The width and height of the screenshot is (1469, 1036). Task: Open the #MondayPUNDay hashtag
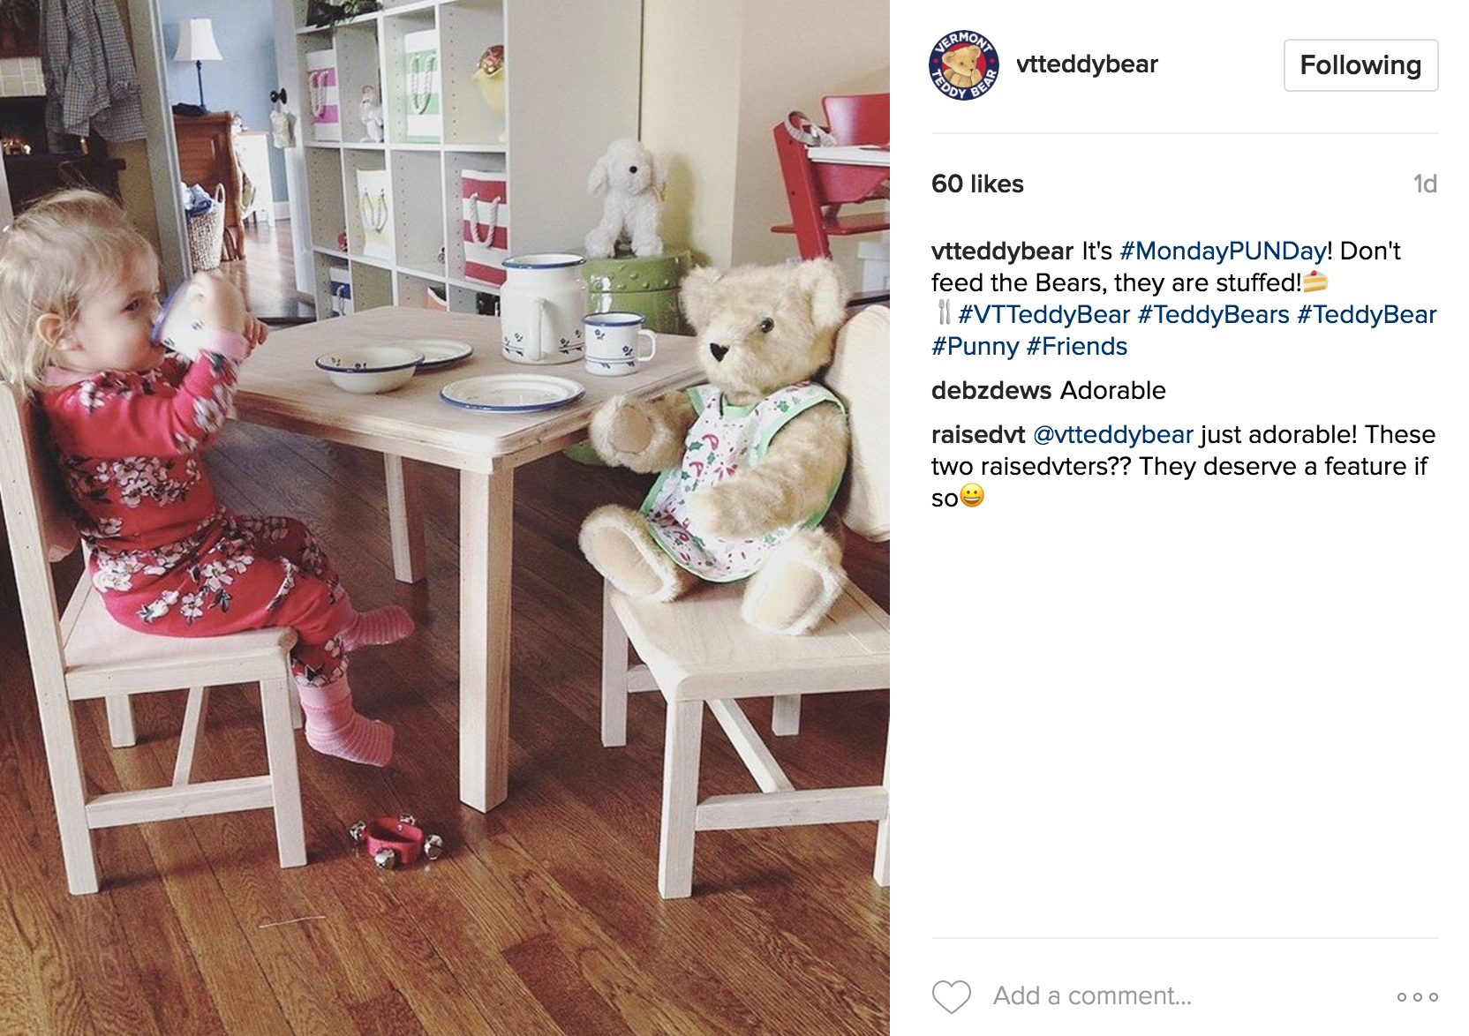(1223, 251)
